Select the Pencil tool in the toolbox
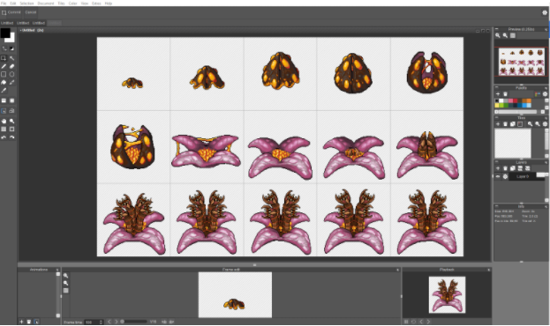The width and height of the screenshot is (550, 326). tap(4, 66)
